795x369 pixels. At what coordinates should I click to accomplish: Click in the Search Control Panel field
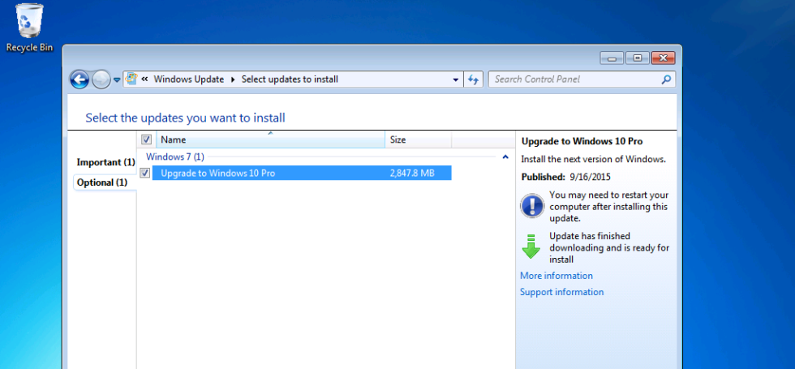pyautogui.click(x=574, y=79)
